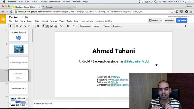Reload the page in Chrome
Image resolution: width=194 pixels, height=109 pixels.
(11, 12)
